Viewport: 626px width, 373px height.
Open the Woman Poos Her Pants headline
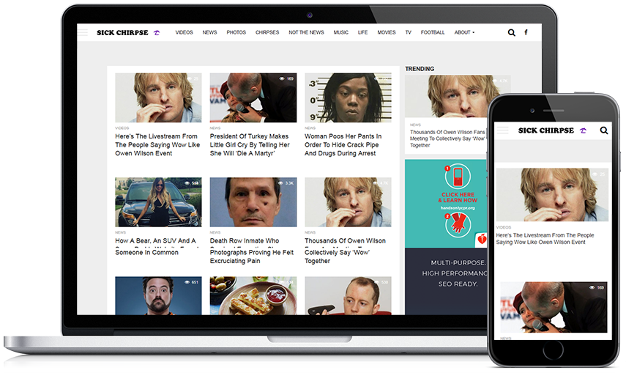point(343,145)
